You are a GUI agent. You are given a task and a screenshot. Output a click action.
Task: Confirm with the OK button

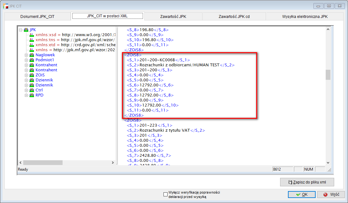tap(301, 195)
